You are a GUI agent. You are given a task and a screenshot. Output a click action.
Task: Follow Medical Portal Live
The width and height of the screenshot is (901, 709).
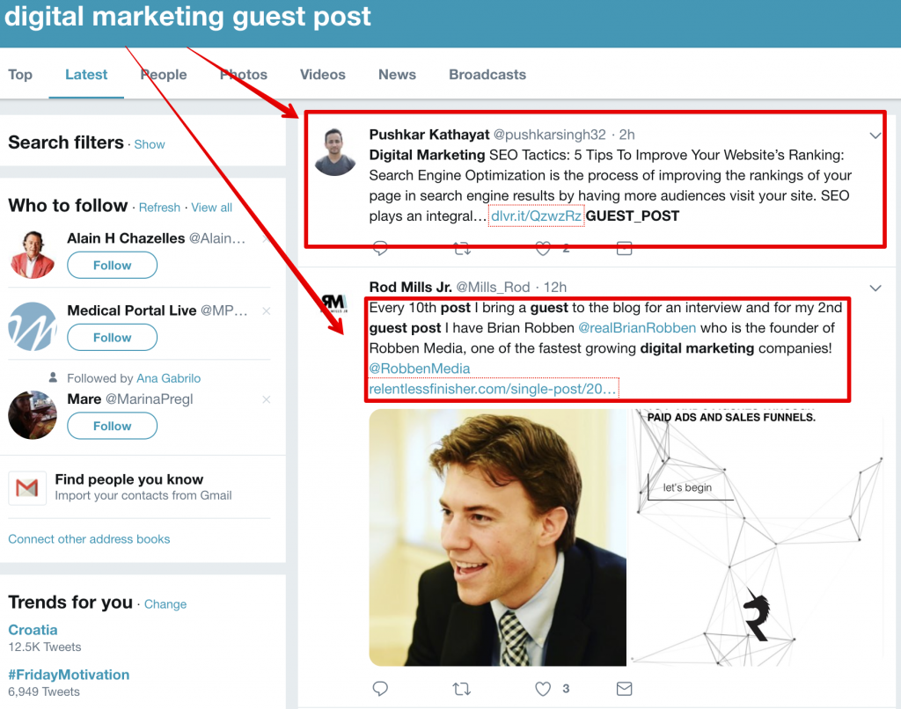(x=113, y=337)
